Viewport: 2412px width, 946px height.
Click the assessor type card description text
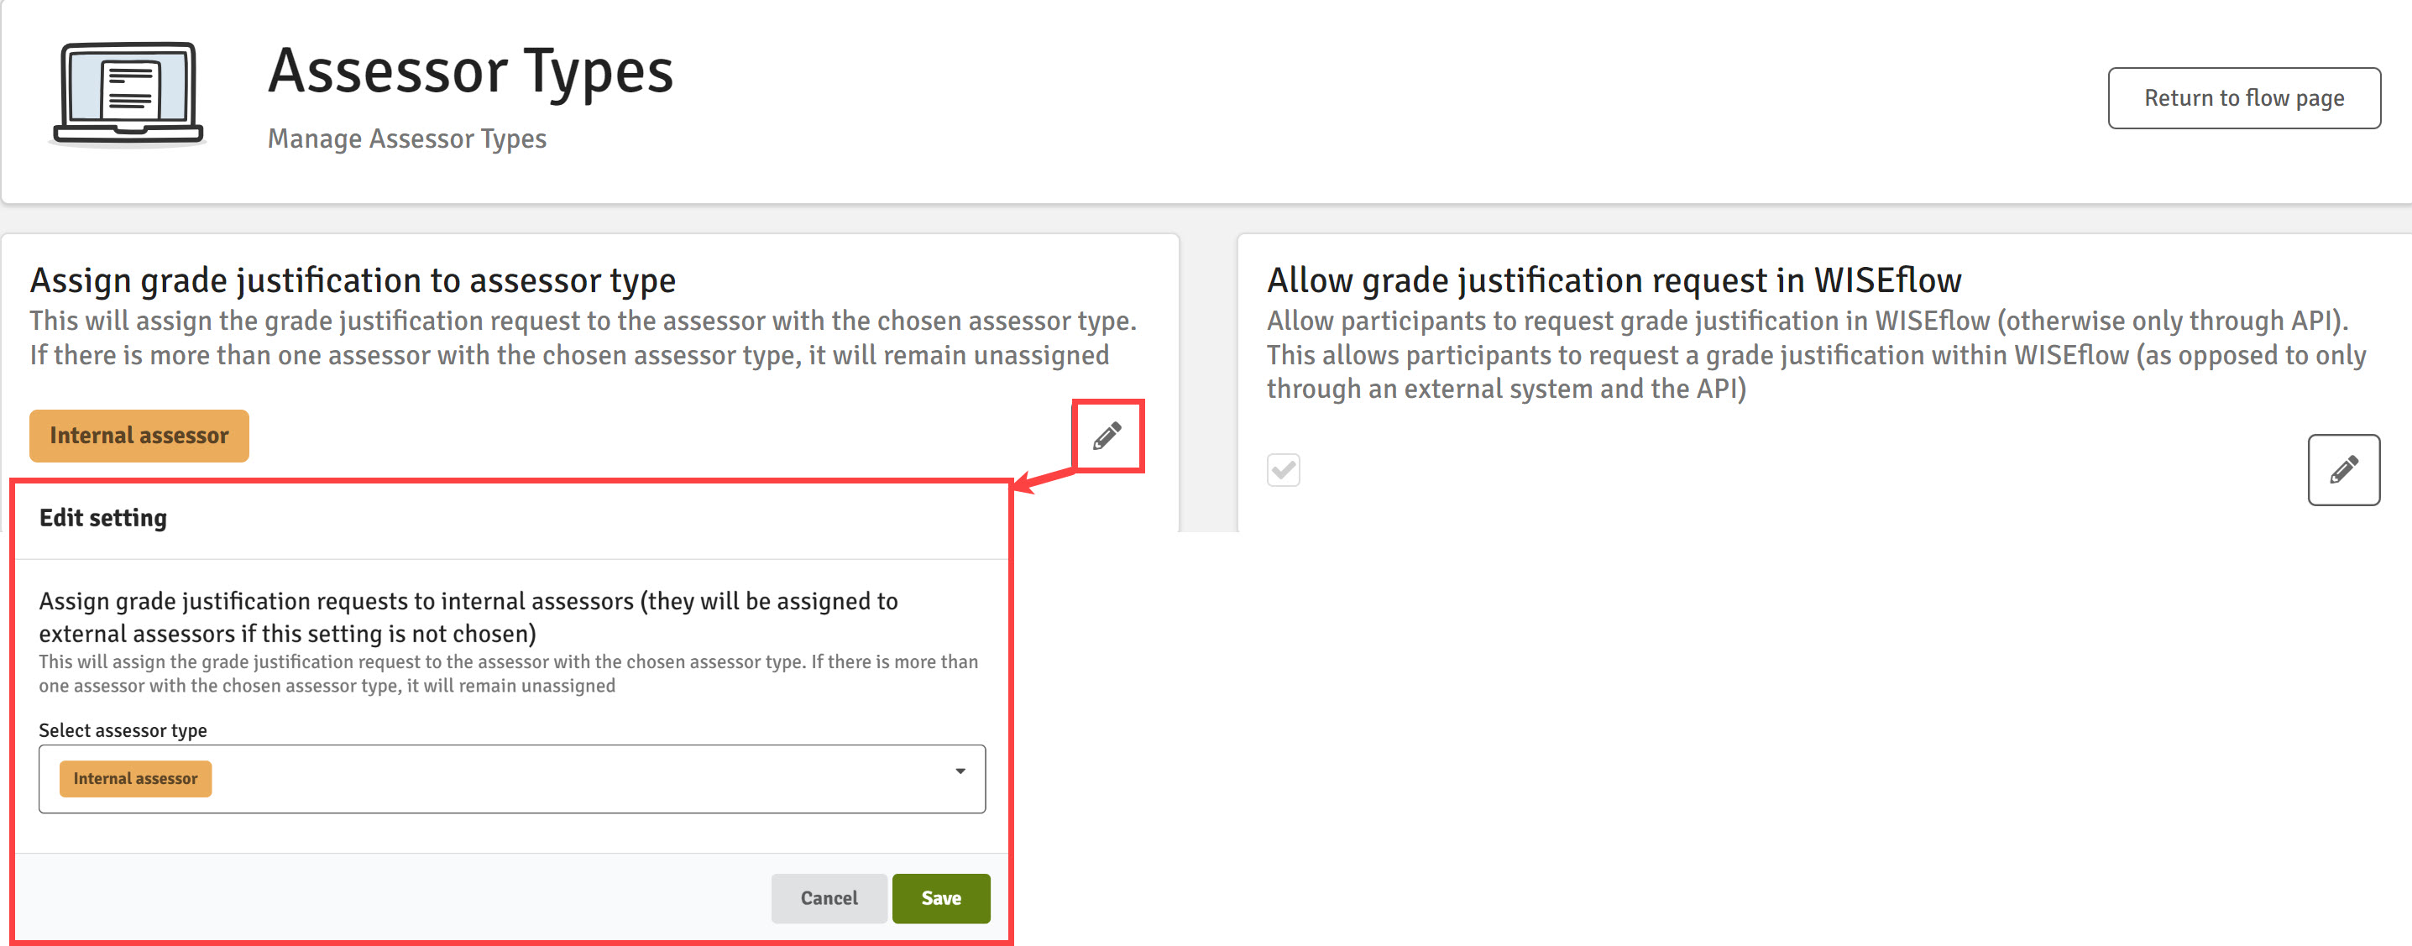point(583,338)
